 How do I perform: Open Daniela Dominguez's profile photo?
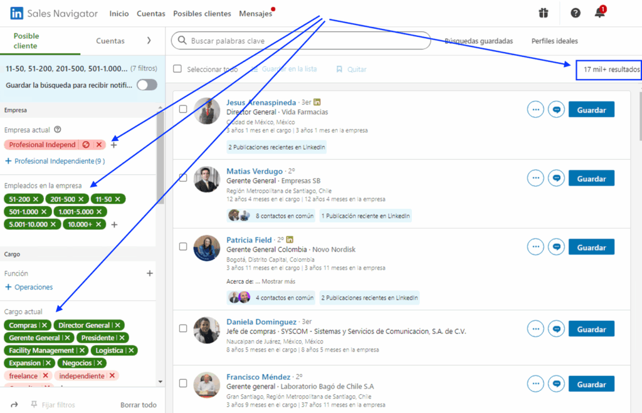[207, 330]
